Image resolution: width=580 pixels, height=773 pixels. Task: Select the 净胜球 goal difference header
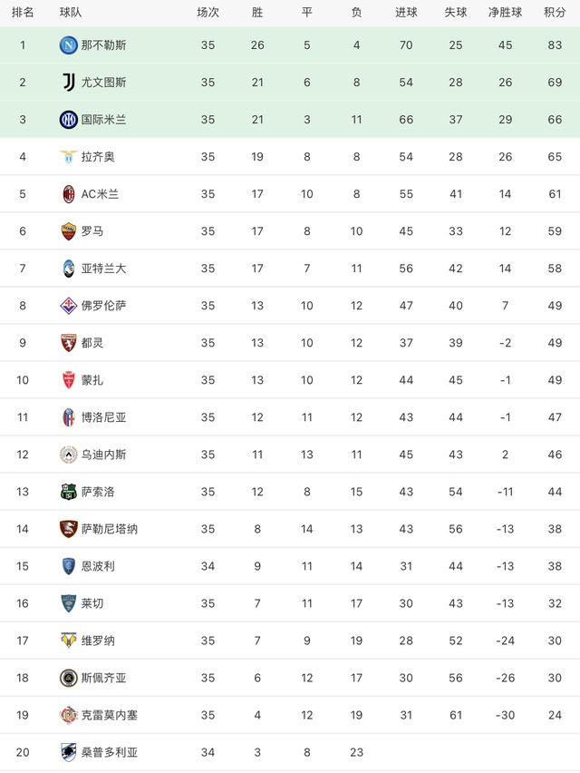[506, 12]
